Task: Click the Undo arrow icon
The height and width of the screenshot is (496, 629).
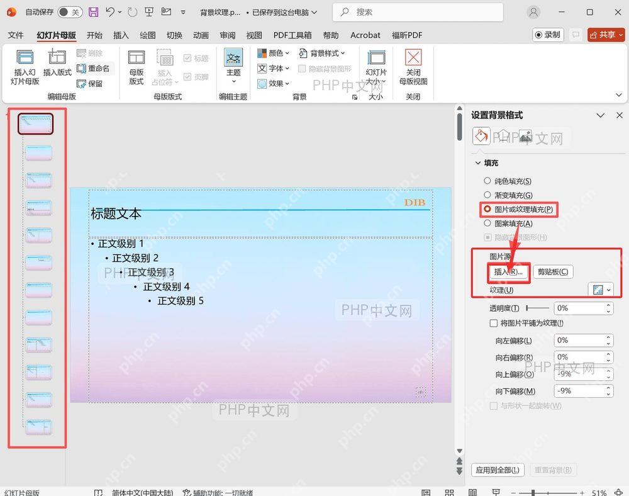Action: pos(110,12)
